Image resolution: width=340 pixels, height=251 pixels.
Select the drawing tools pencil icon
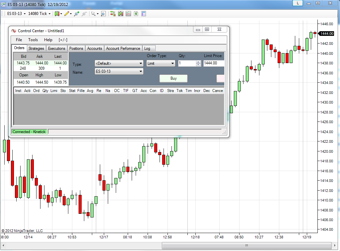(67, 14)
